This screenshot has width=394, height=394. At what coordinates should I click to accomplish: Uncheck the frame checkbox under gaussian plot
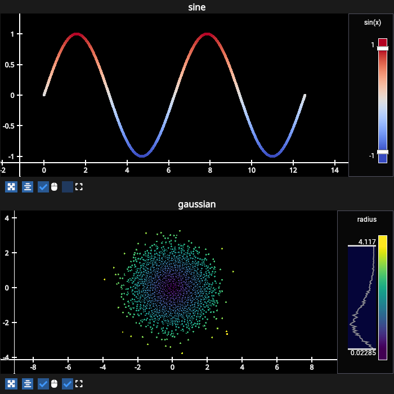pyautogui.click(x=68, y=384)
